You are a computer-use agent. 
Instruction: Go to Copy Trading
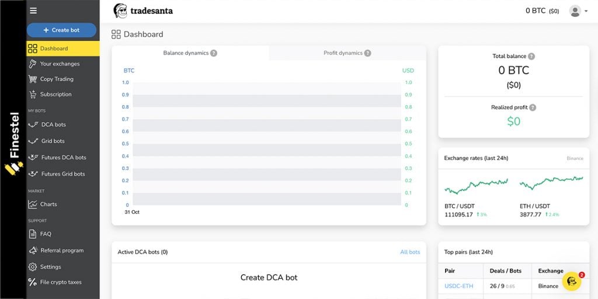(57, 79)
